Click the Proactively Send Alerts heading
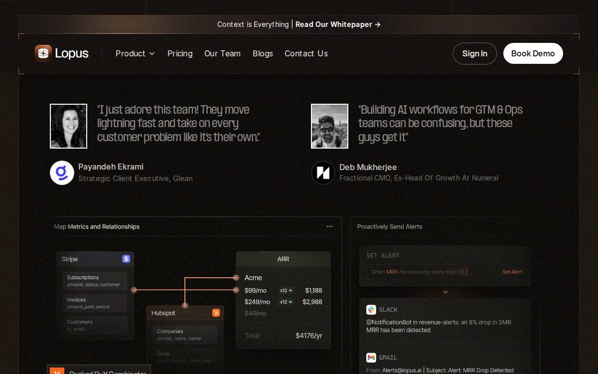The height and width of the screenshot is (374, 598). click(390, 226)
